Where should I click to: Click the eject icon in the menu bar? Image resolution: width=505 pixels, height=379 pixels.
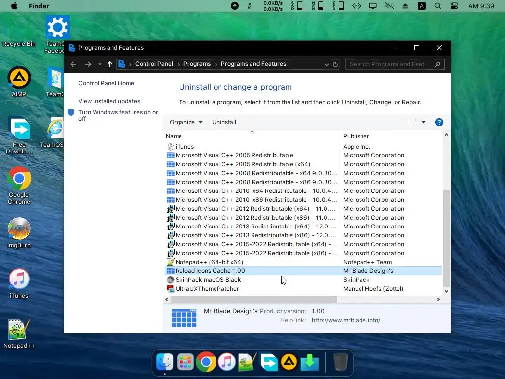coord(405,6)
